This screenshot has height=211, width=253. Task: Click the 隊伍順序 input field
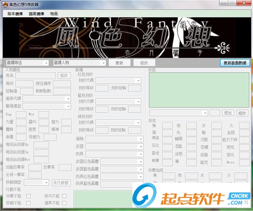(x=62, y=84)
